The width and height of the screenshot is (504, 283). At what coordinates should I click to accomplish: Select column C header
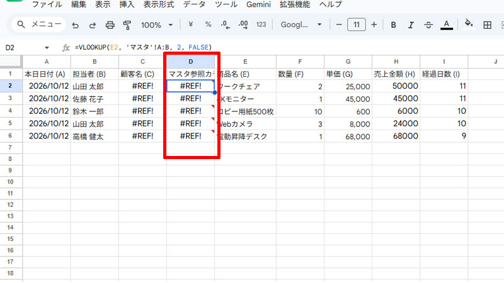143,62
